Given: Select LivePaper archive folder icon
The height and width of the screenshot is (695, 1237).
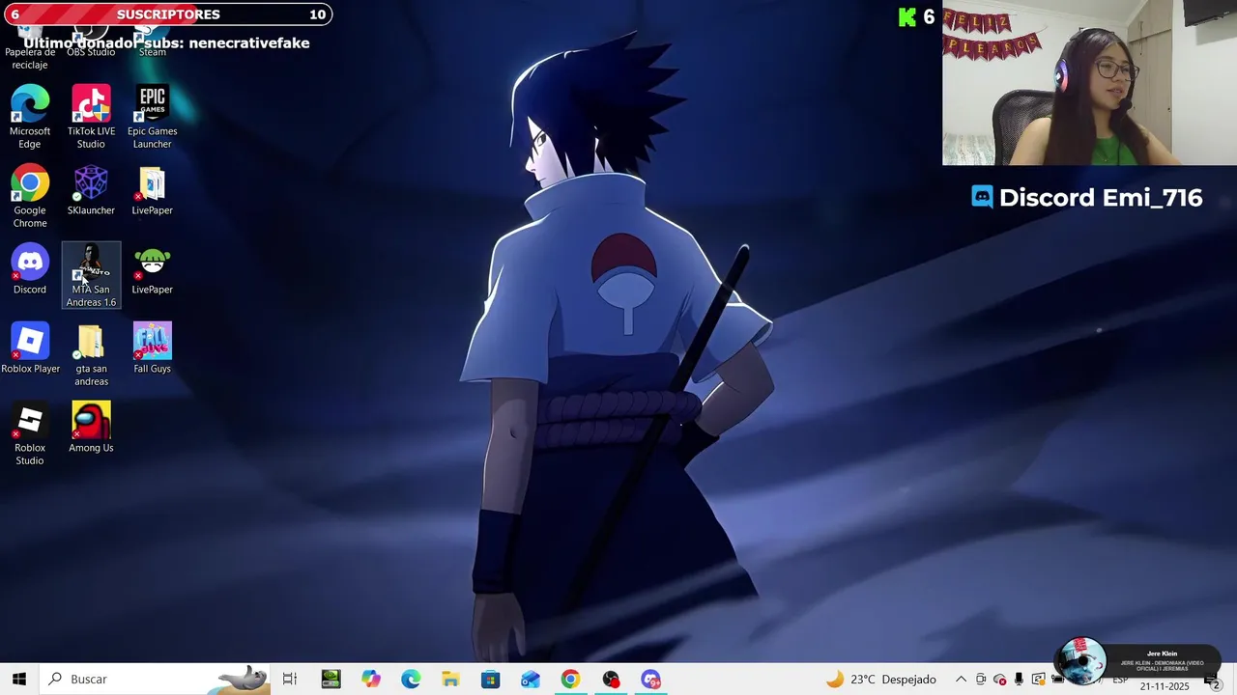Looking at the screenshot, I should click(x=152, y=190).
